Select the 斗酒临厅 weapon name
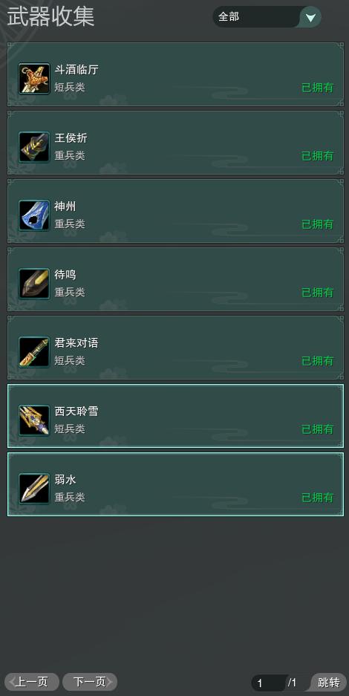349x696 pixels. (76, 70)
